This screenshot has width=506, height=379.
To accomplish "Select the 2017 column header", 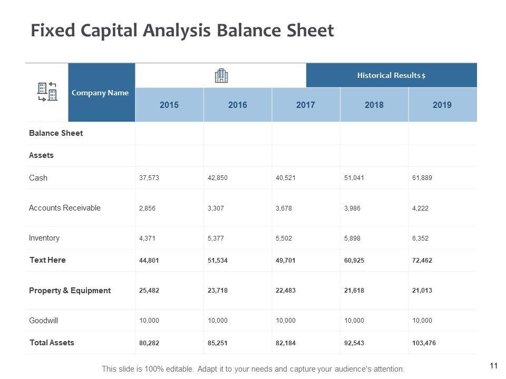I will point(306,105).
